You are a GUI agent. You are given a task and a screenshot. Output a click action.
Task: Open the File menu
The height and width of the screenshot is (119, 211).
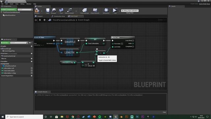click(2, 4)
